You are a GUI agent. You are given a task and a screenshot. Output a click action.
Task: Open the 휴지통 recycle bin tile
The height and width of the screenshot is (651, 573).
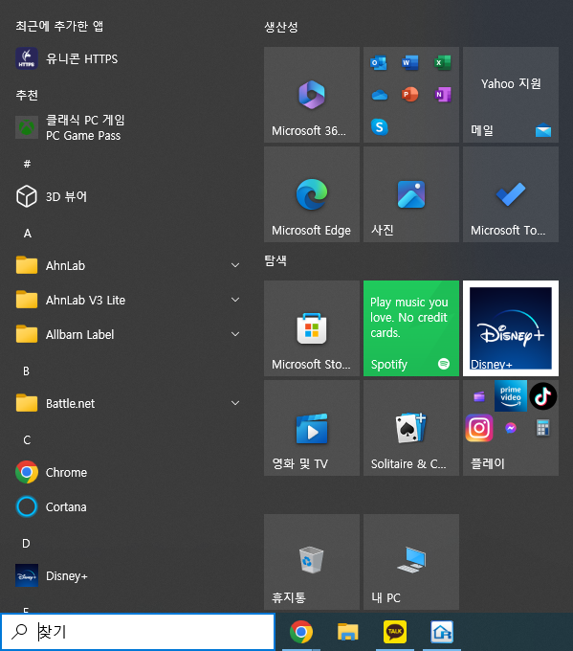tap(312, 562)
